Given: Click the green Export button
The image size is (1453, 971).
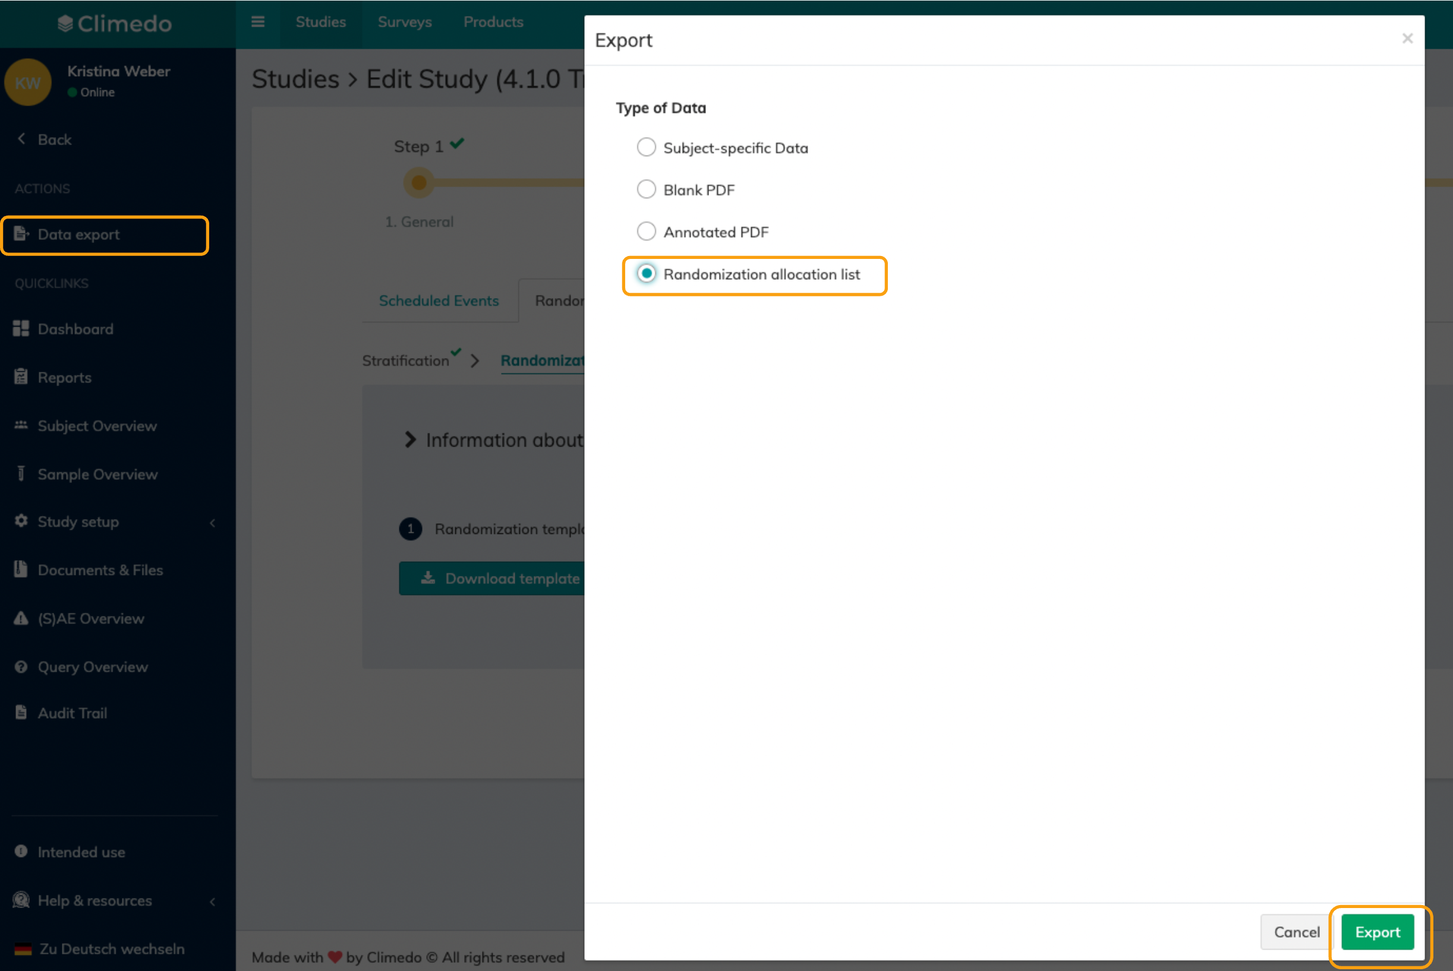Looking at the screenshot, I should coord(1377,932).
